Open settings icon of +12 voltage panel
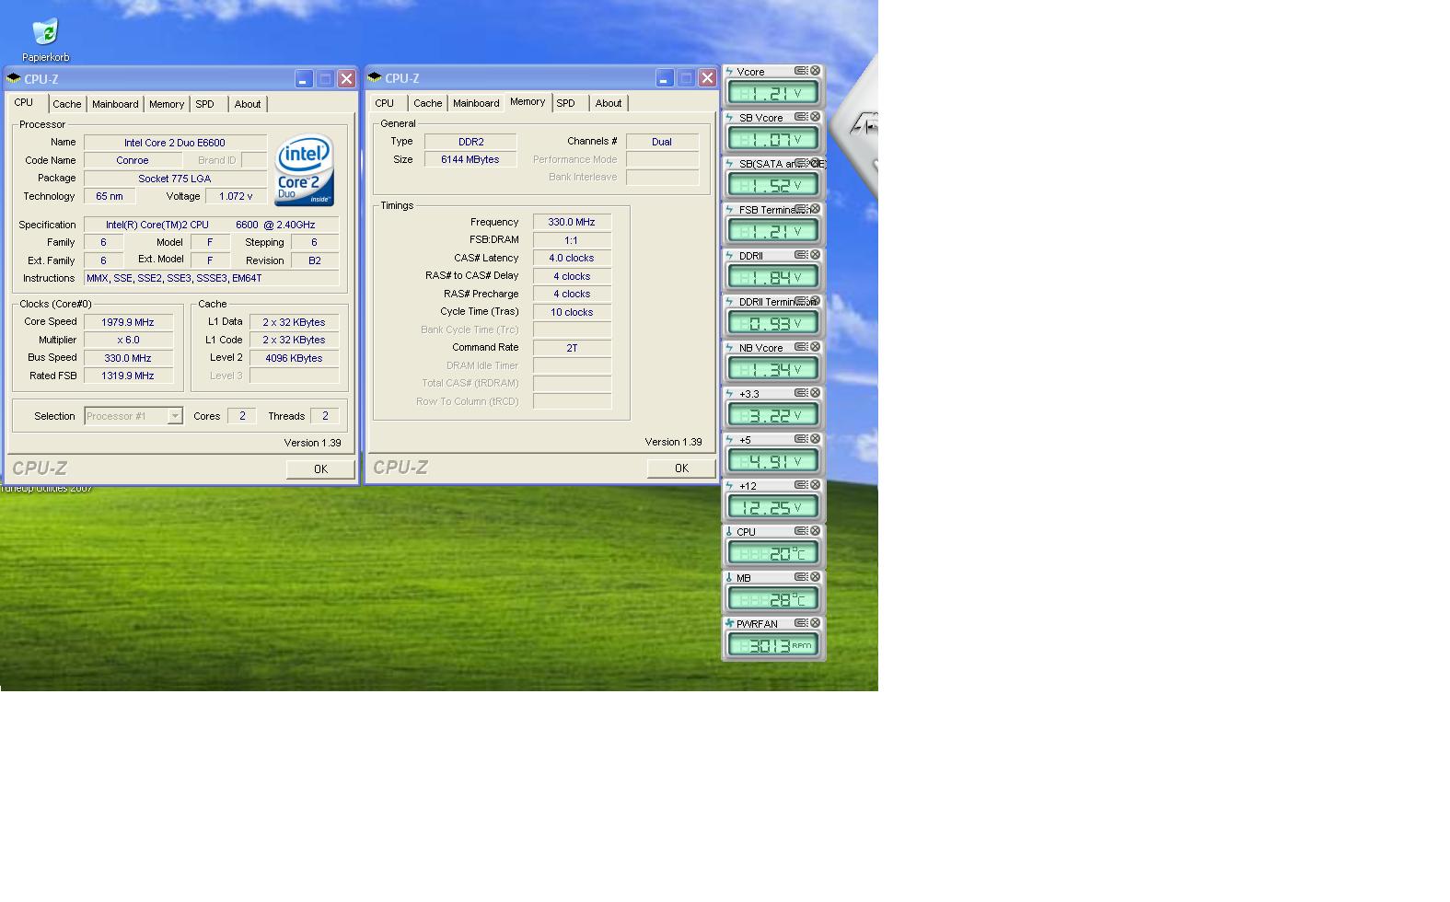Viewport: 1450px width, 902px height. point(801,485)
